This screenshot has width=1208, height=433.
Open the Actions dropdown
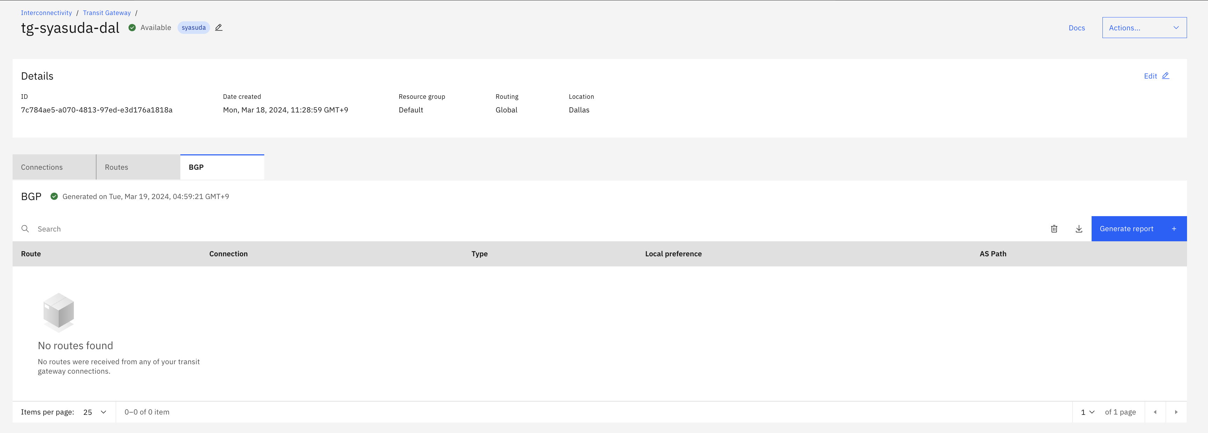pos(1144,28)
